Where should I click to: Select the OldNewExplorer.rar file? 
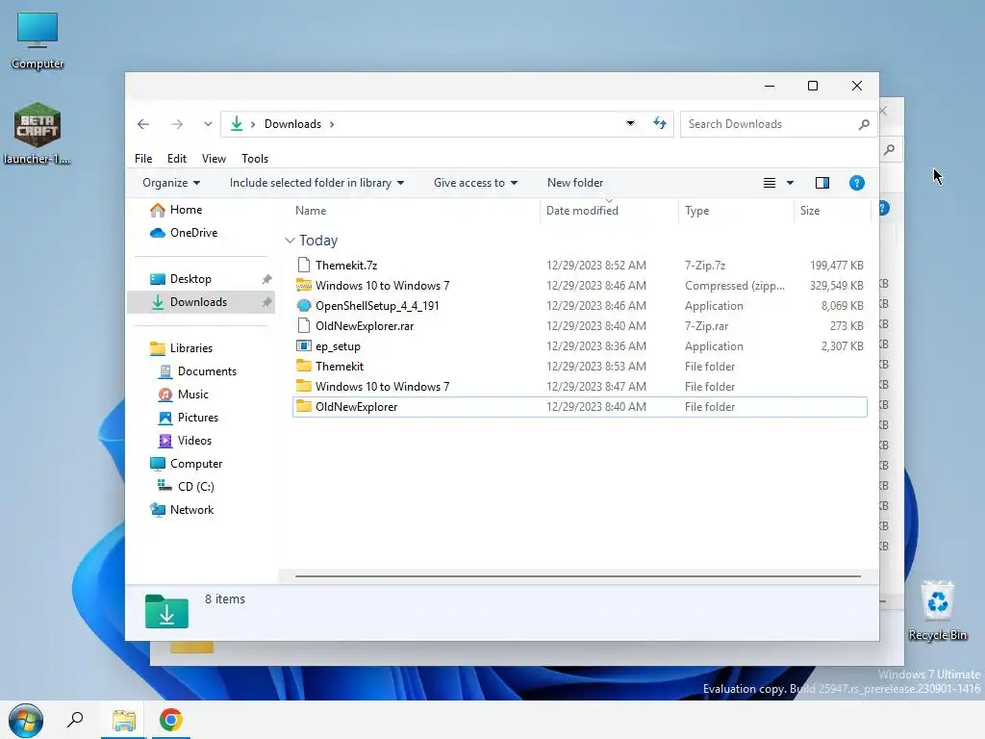[580, 326]
